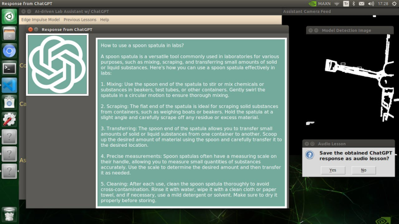Image resolution: width=399 pixels, height=224 pixels.
Task: Click the 17:28 clock
Action: pyautogui.click(x=382, y=4)
